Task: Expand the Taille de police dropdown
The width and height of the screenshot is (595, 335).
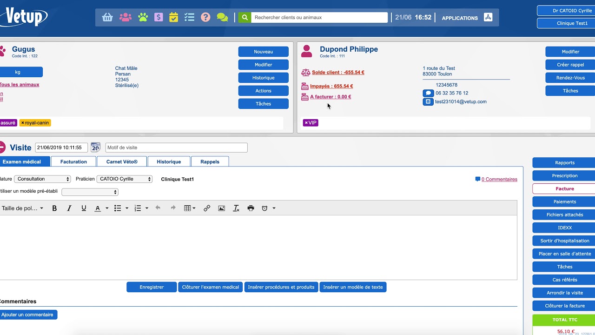Action: (22, 208)
